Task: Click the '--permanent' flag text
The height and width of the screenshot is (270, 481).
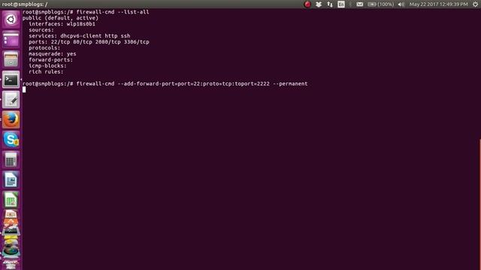Action: coord(290,83)
